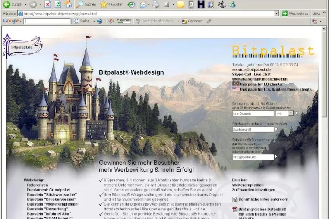Expand the mail icon's dropdown arrow
Image resolution: width=329 pixels, height=219 pixels.
(149, 4)
